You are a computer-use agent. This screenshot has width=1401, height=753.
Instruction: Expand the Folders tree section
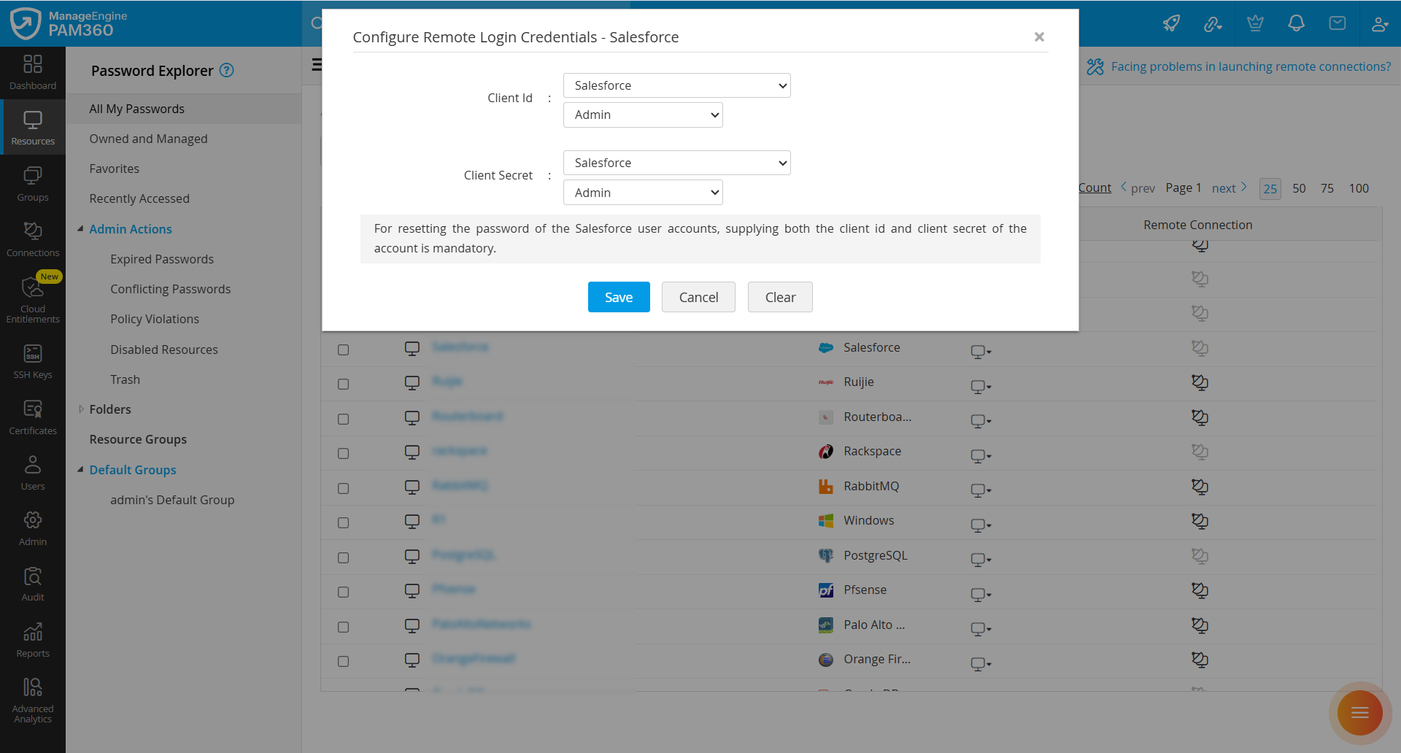80,409
